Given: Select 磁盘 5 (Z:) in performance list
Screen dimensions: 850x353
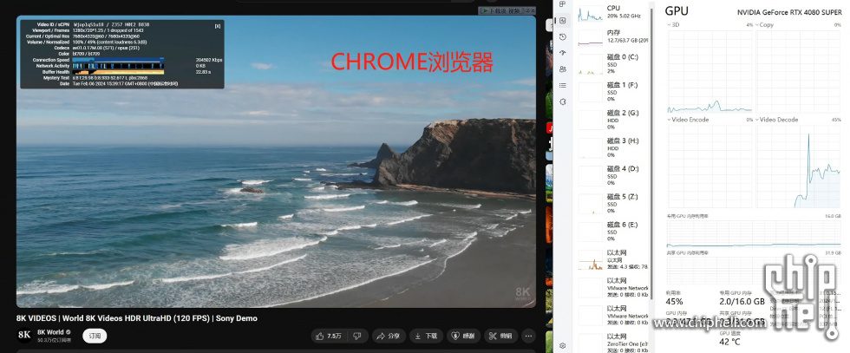Looking at the screenshot, I should point(613,203).
